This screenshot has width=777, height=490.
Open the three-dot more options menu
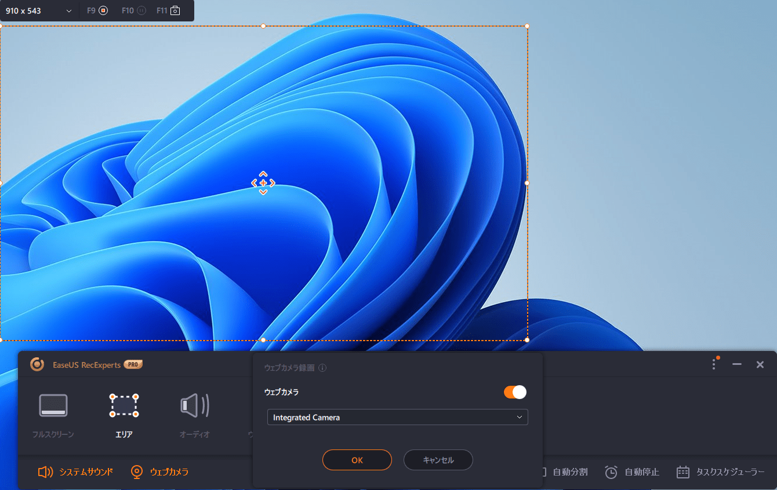tap(714, 364)
